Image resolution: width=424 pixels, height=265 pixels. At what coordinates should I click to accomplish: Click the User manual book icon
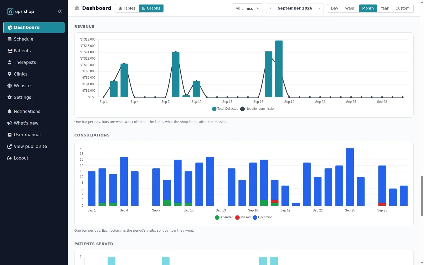click(x=10, y=135)
